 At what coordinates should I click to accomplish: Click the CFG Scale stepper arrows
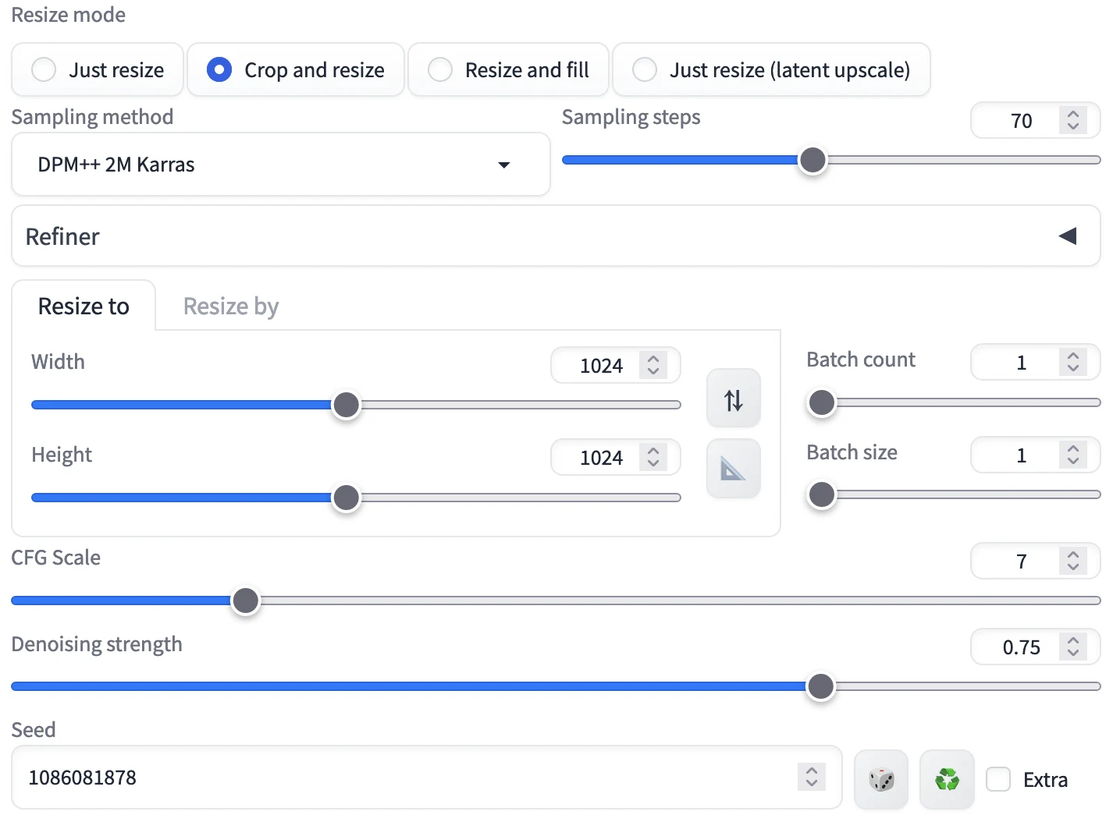click(1073, 561)
